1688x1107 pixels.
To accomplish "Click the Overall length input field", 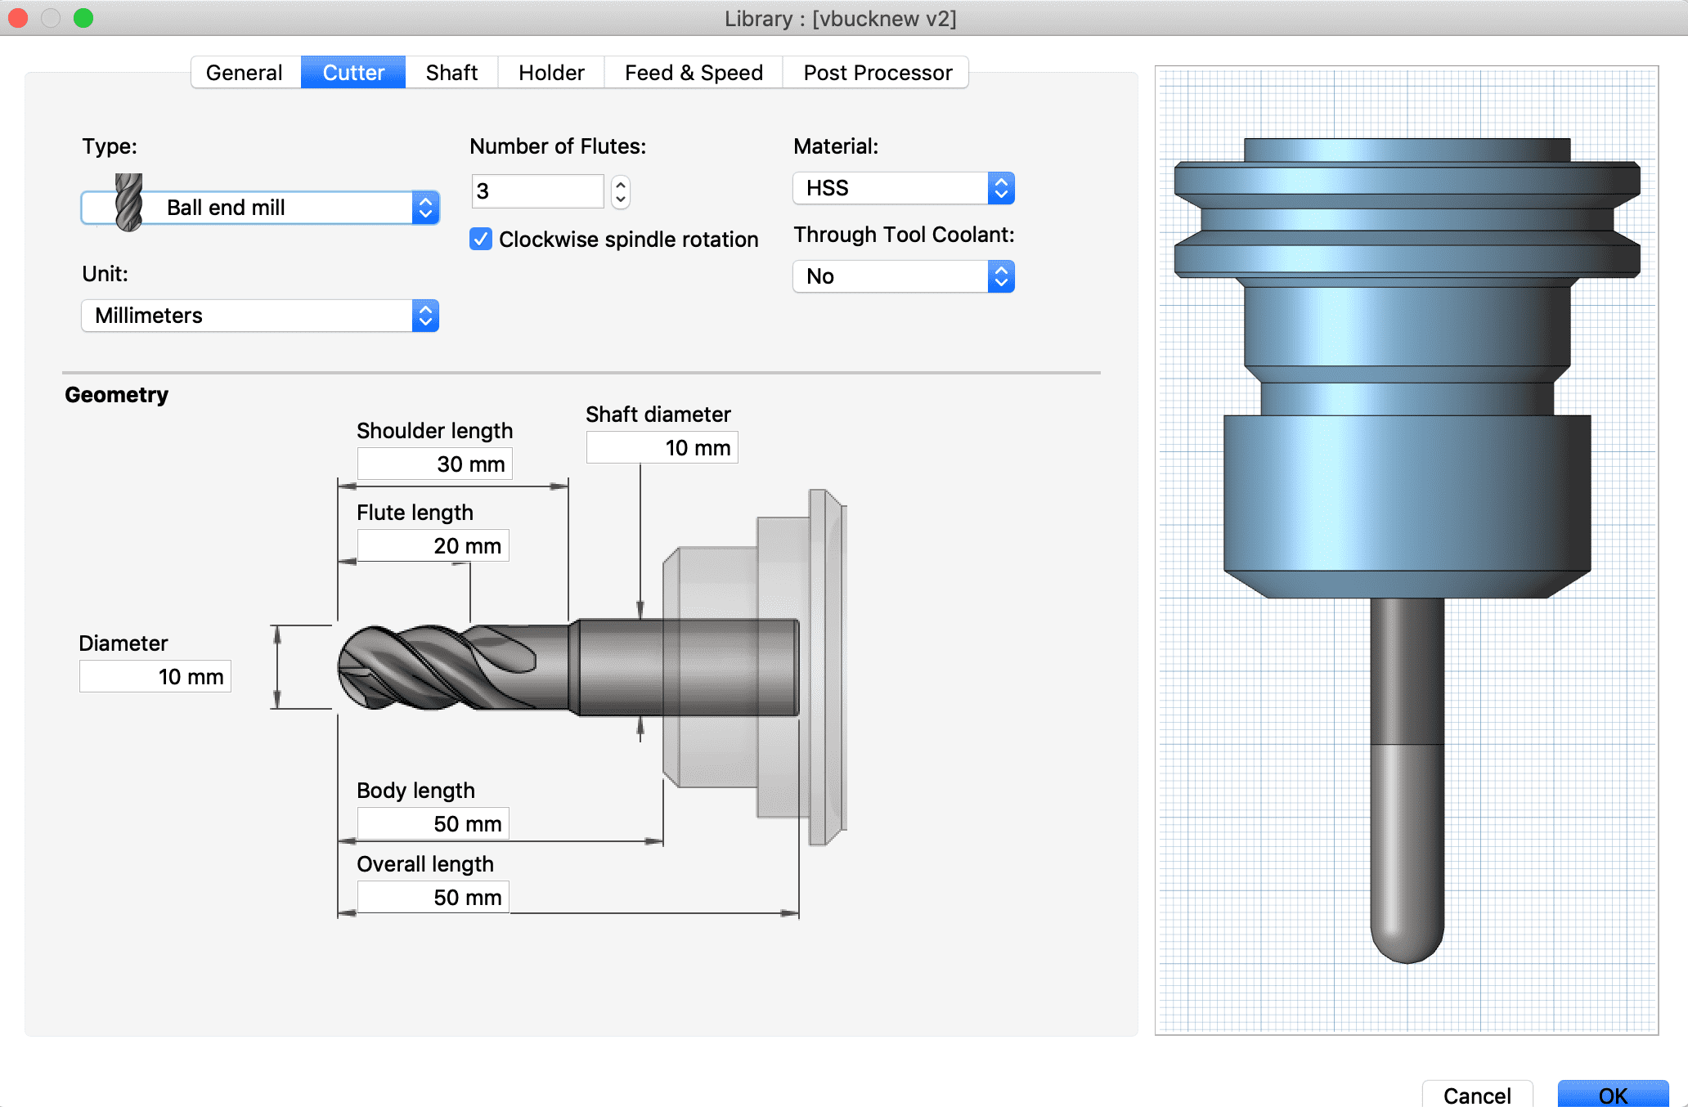I will coord(433,898).
